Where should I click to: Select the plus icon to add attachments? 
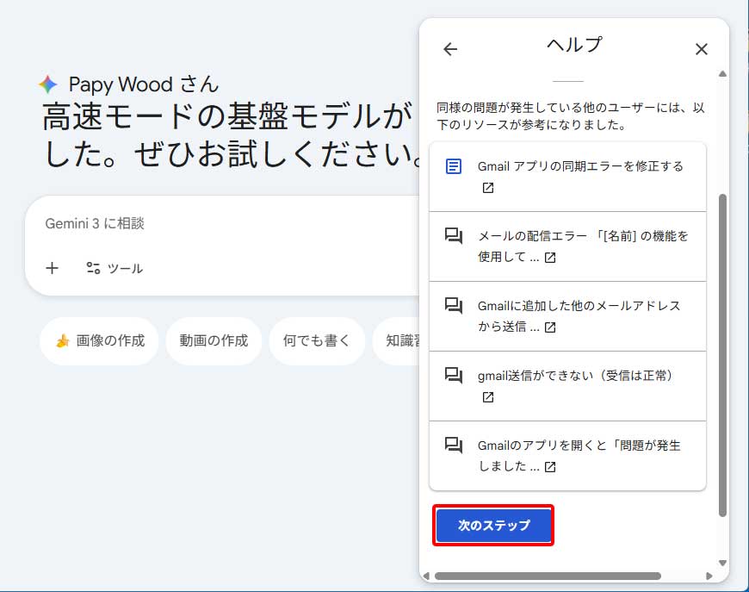click(52, 268)
